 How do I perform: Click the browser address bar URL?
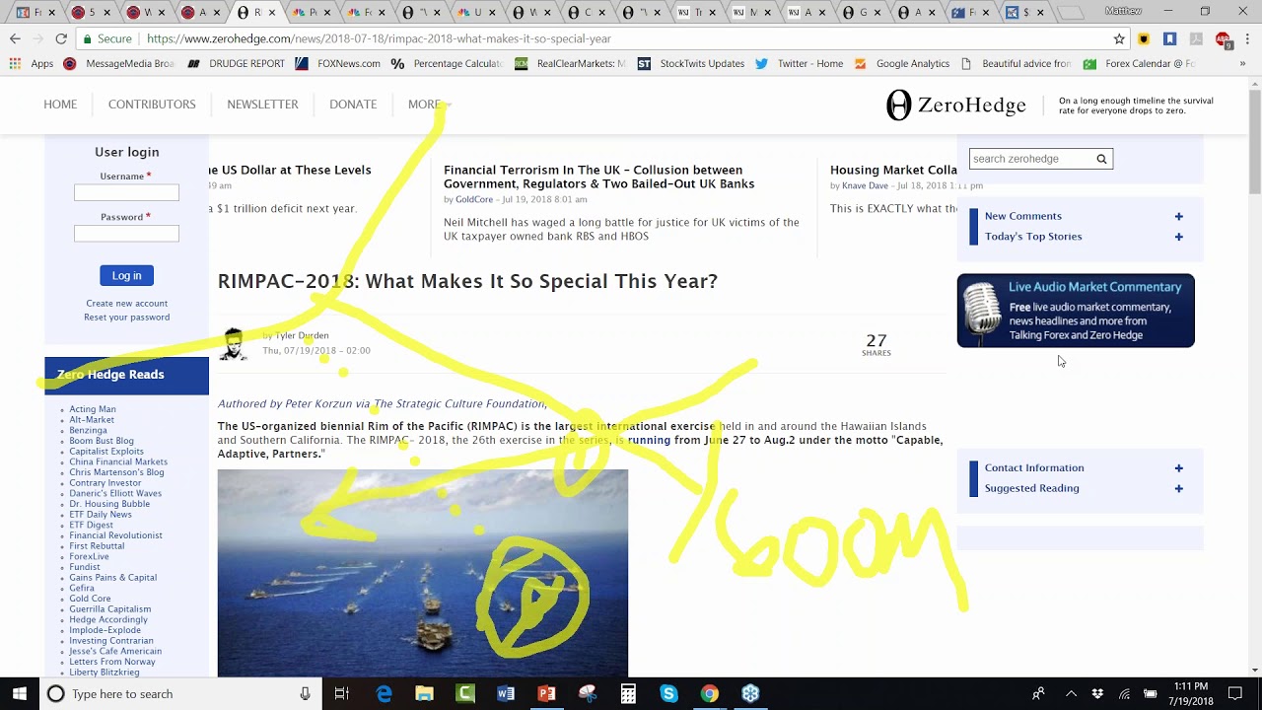pyautogui.click(x=379, y=38)
